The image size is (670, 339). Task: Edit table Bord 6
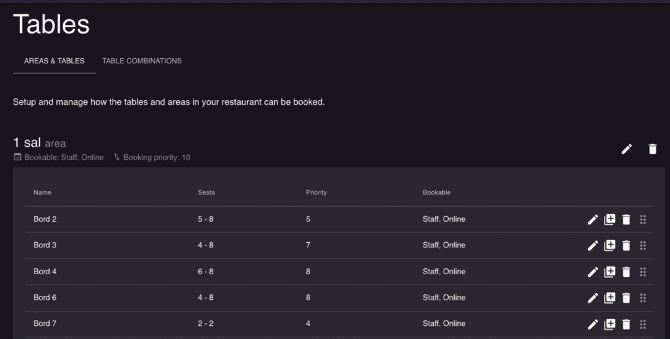[x=593, y=298]
